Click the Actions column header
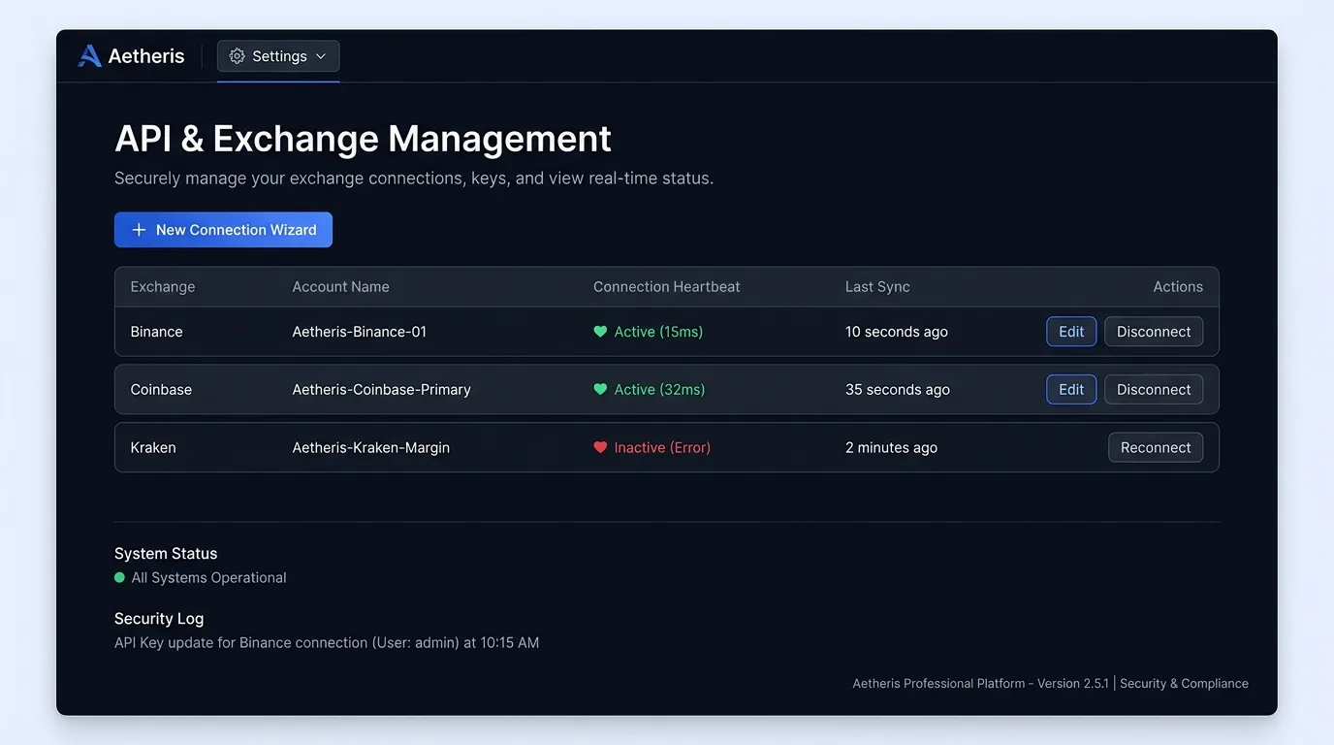1334x745 pixels. pos(1178,287)
